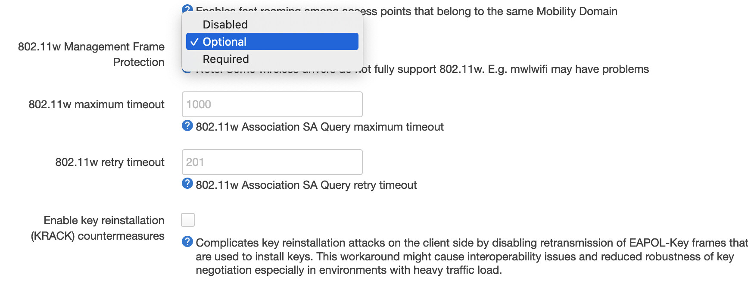This screenshot has height=294, width=748.
Task: Click help icon beside SA Query retry timeout
Action: coord(187,183)
